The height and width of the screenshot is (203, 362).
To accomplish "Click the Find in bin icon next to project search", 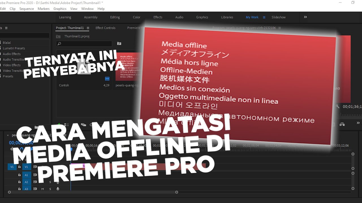I will [119, 44].
